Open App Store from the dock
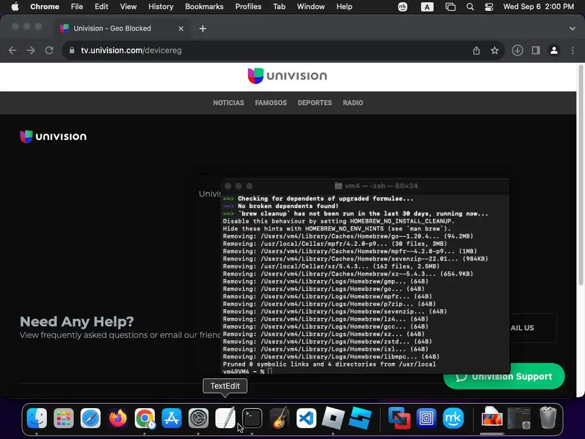 [x=171, y=418]
